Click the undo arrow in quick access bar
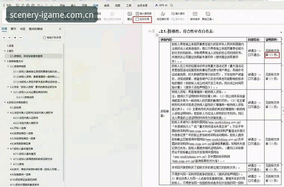The image size is (284, 187). [x=38, y=5]
